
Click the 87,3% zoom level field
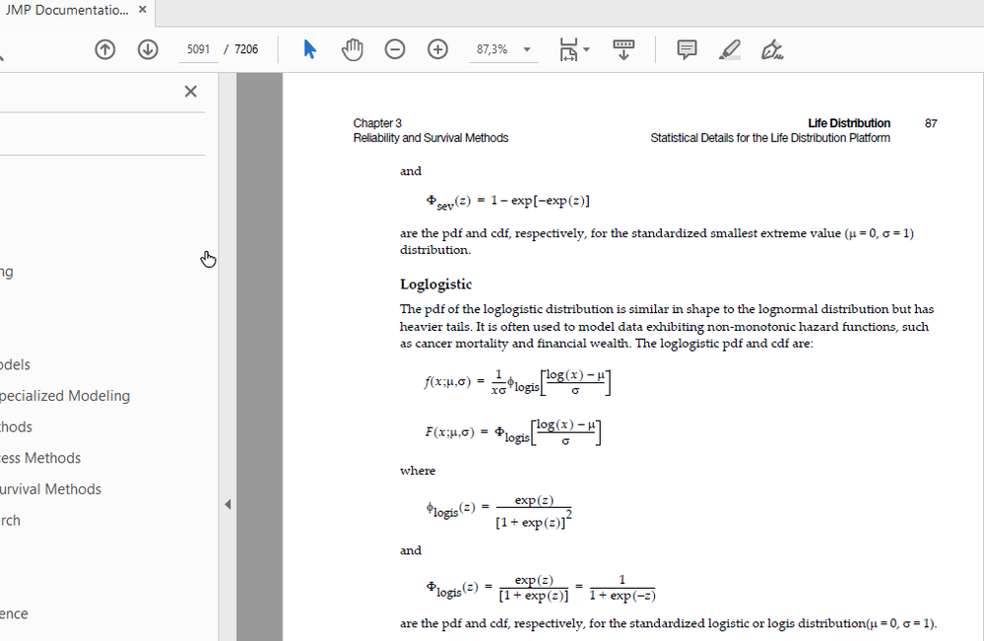coord(493,49)
